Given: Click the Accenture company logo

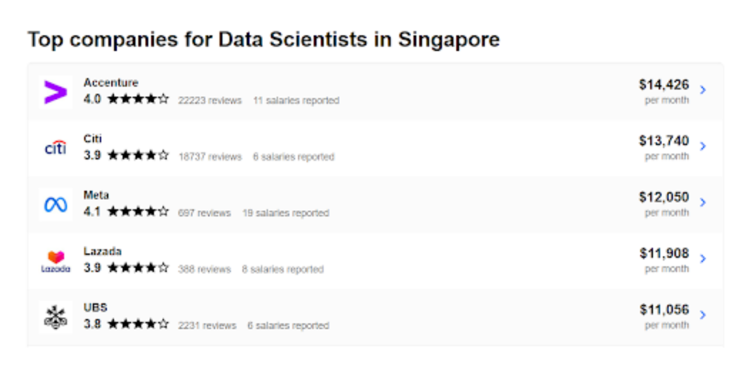Looking at the screenshot, I should (x=55, y=92).
